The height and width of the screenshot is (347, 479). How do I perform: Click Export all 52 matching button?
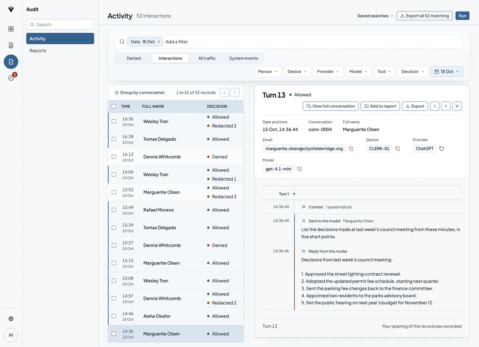point(424,16)
